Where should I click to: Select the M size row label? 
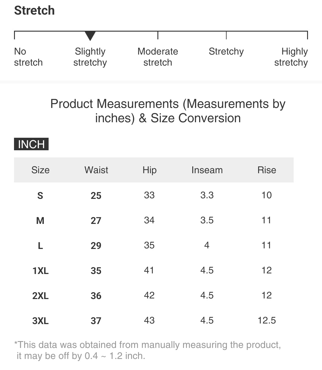point(40,221)
